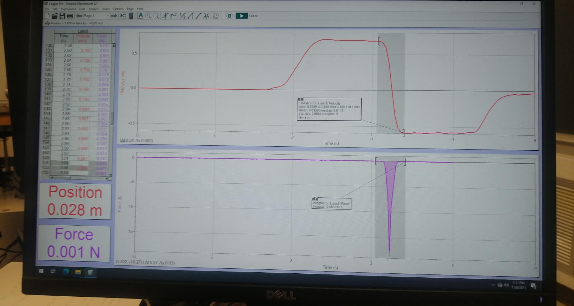Start data collection with Collect button
This screenshot has height=306, width=574.
[x=247, y=16]
